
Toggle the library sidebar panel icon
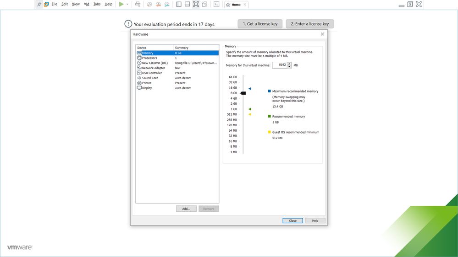tap(179, 4)
